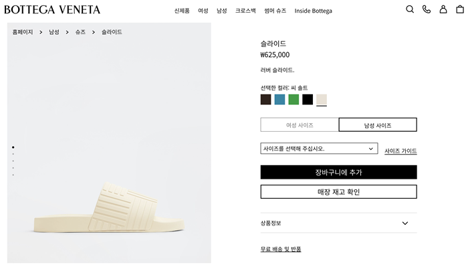
Task: Open the search magnifier icon
Action: pyautogui.click(x=410, y=9)
